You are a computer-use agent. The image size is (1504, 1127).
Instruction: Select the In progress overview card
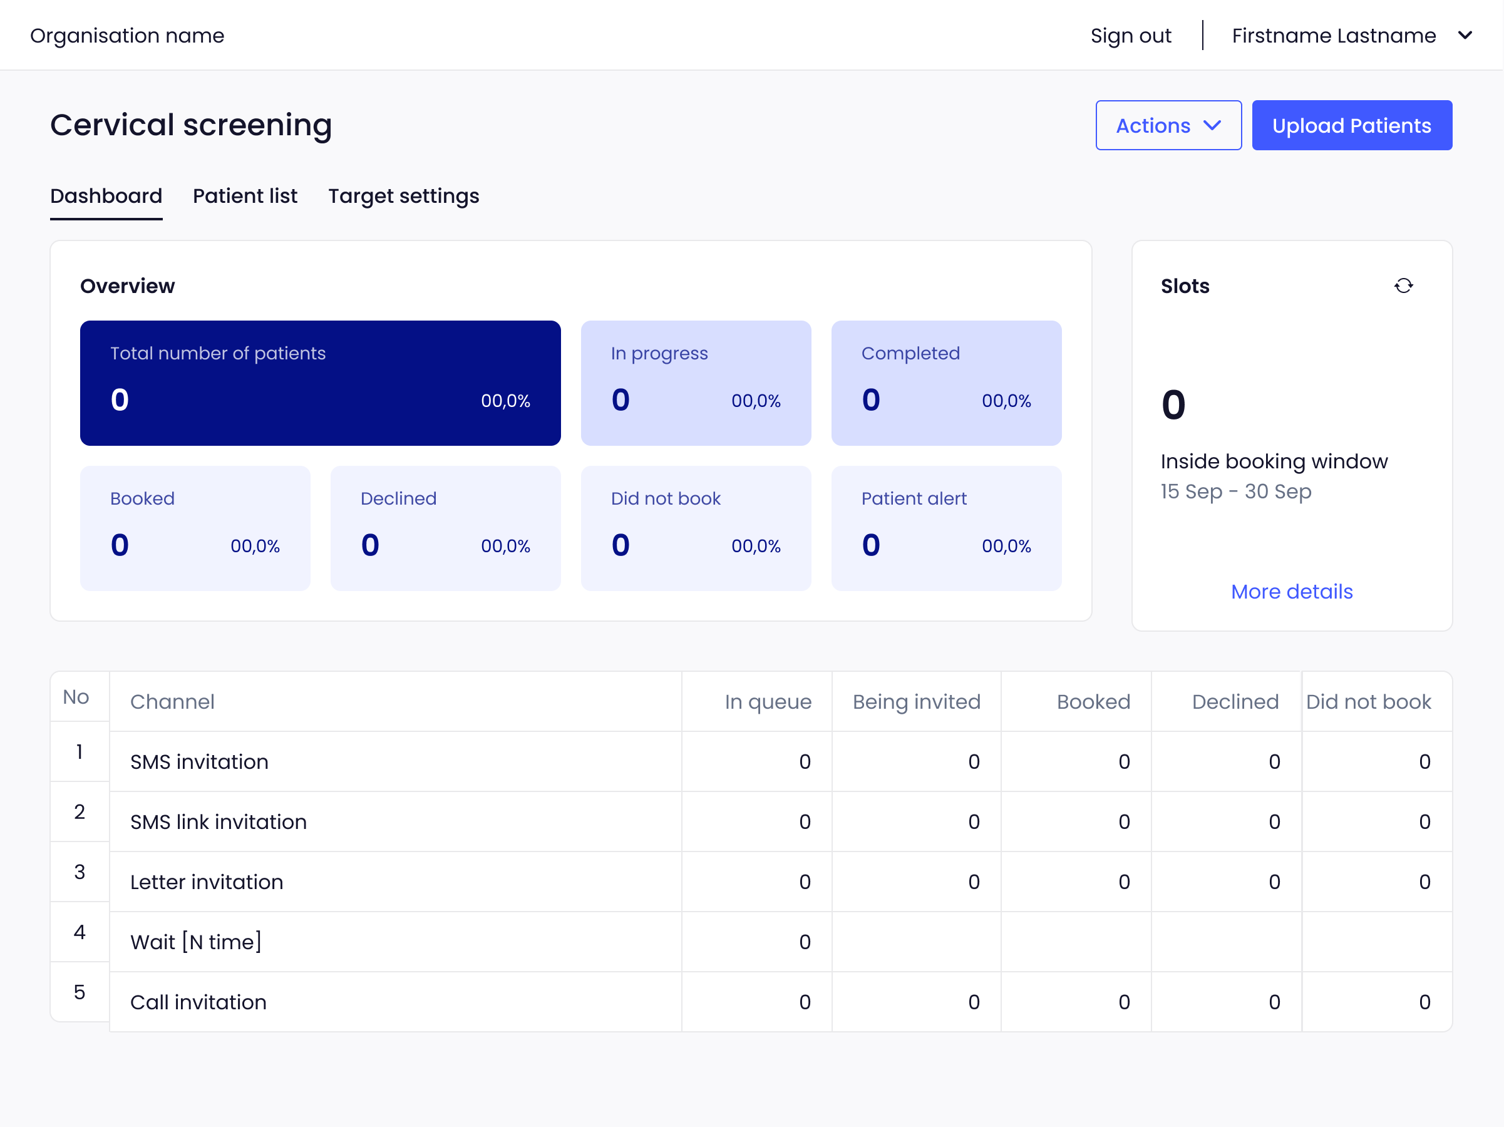696,383
